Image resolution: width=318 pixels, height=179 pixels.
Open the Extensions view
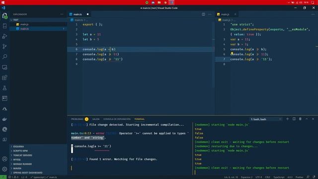4,78
